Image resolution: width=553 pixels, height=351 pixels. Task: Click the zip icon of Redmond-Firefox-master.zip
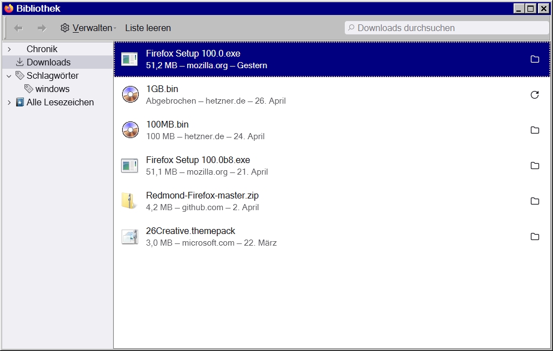pyautogui.click(x=129, y=201)
